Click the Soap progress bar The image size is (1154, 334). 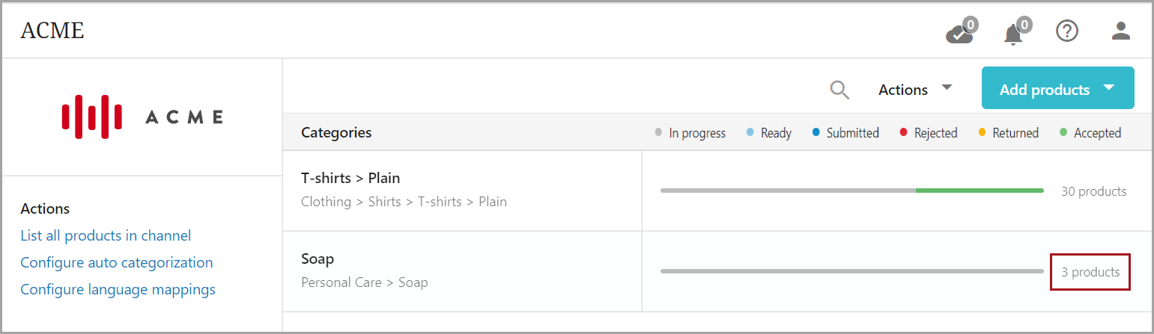[851, 271]
